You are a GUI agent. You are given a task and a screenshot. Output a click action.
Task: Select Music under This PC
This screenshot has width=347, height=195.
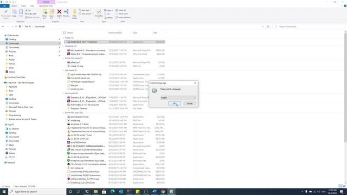[11, 145]
